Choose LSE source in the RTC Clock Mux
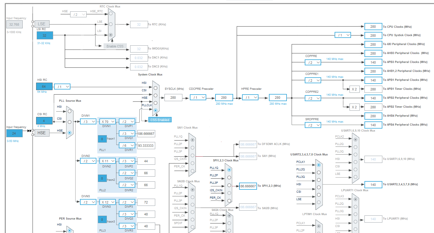 (x=111, y=24)
